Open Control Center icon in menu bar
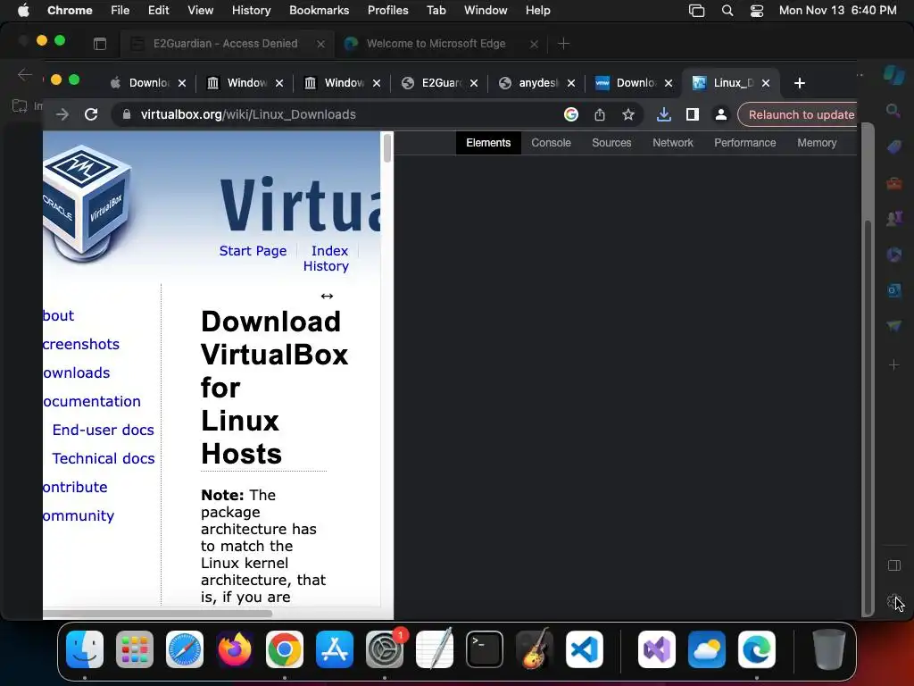 point(757,11)
